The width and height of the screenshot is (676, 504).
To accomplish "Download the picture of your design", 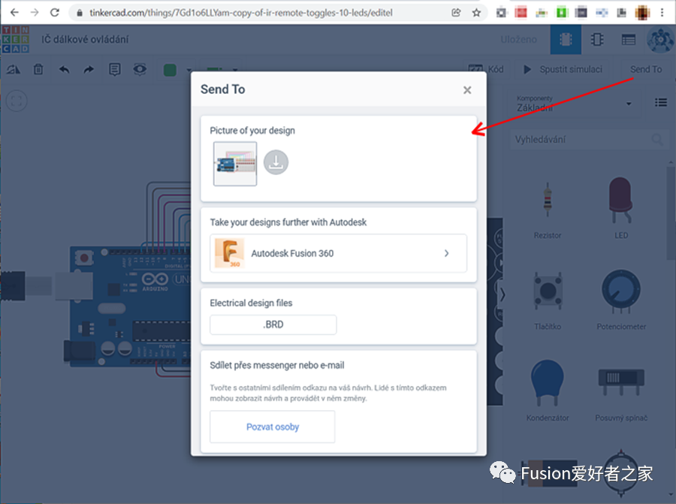I will (276, 162).
